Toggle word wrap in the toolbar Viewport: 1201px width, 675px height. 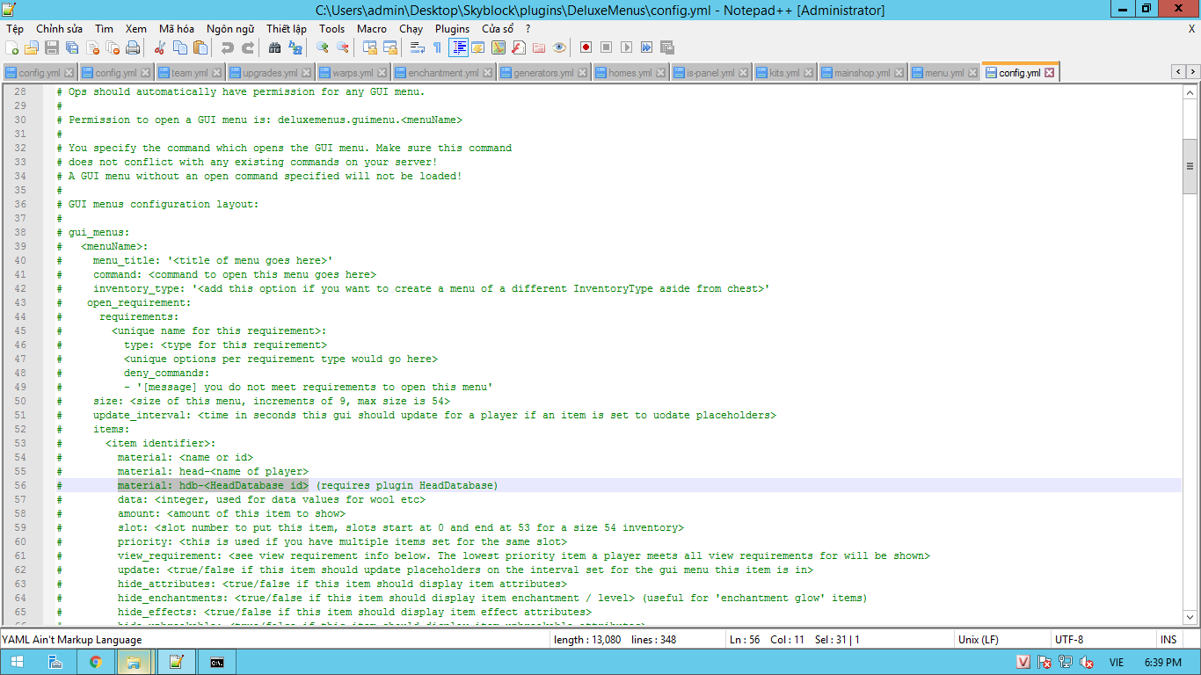coord(418,47)
